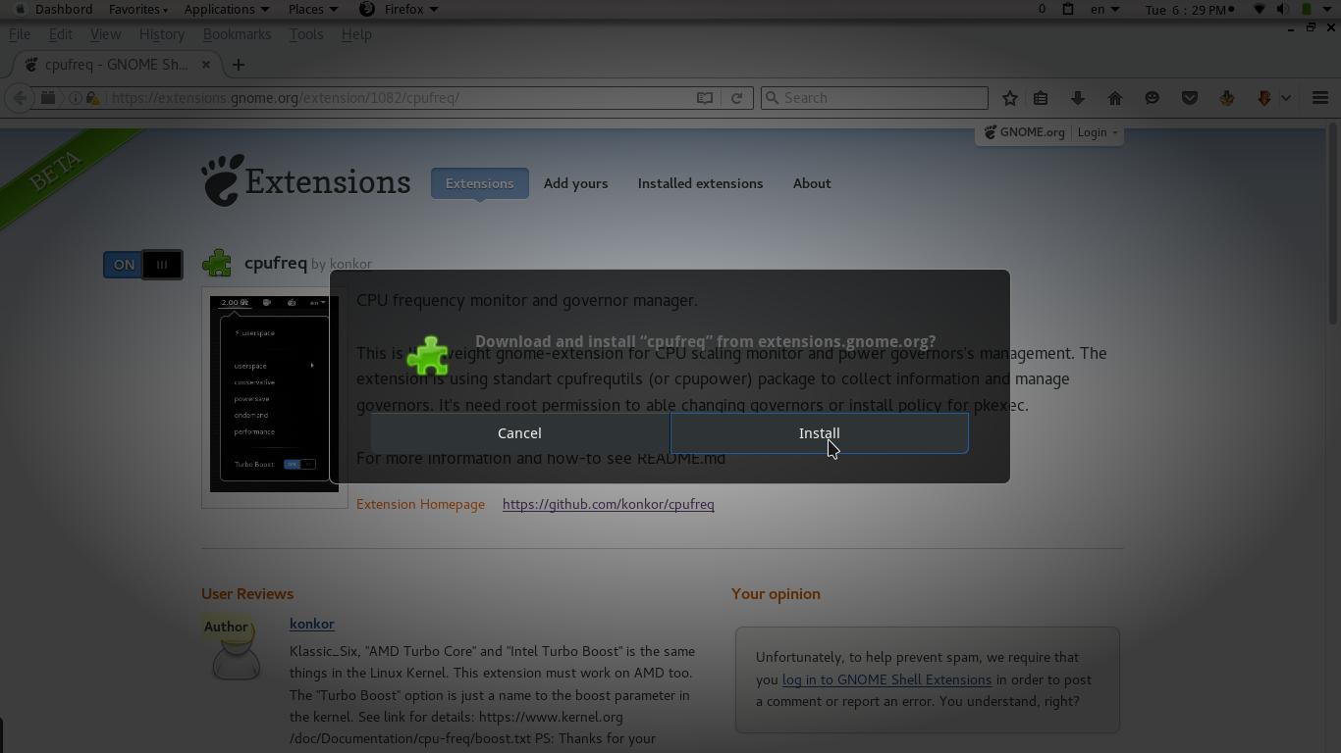
Task: Bookmark this page with star icon
Action: click(1009, 98)
